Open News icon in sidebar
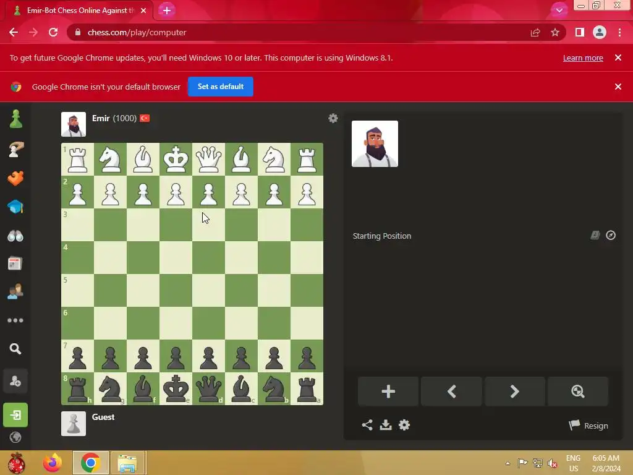This screenshot has width=633, height=475. [x=15, y=263]
